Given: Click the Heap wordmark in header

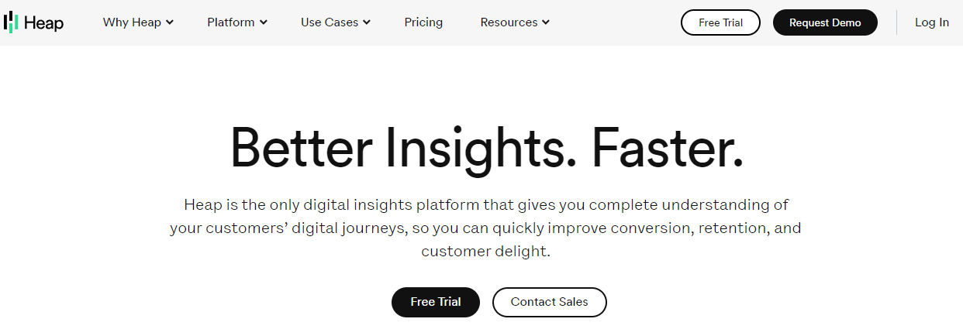Looking at the screenshot, I should tap(43, 23).
